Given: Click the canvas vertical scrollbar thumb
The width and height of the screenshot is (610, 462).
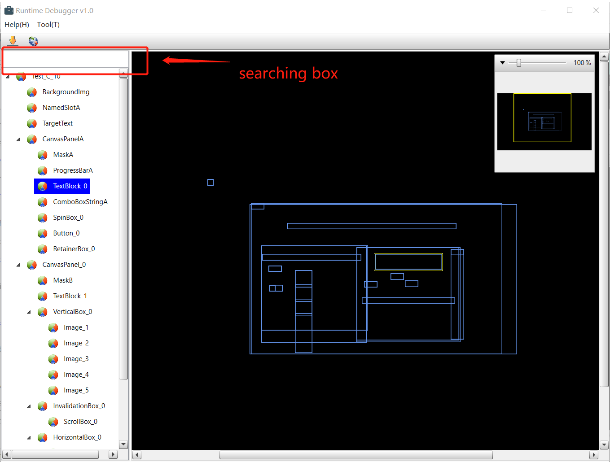Looking at the screenshot, I should (604, 224).
